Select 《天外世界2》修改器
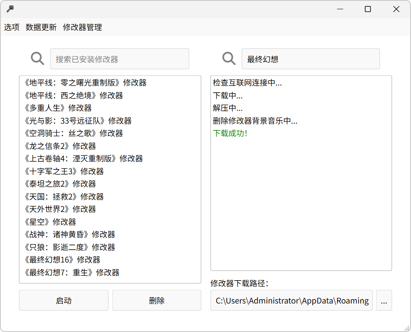Screen dimensions: 411x332 (x=110, y=209)
